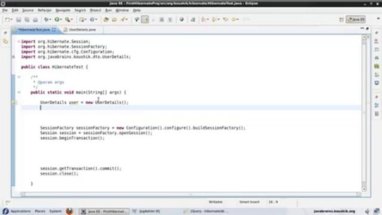The image size is (382, 215).
Task: Open the Next Annotation dropdown arrow
Action: pyautogui.click(x=208, y=20)
